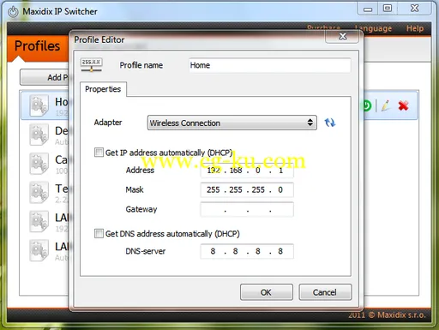This screenshot has height=330, width=439.
Task: Select the fifth profile gear icon in list
Action: click(x=39, y=221)
